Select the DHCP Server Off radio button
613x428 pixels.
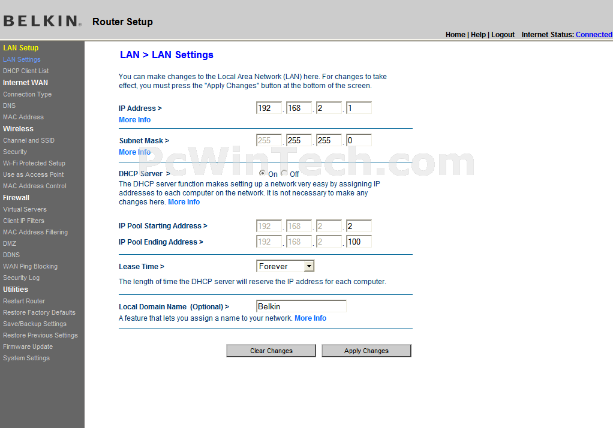[284, 173]
